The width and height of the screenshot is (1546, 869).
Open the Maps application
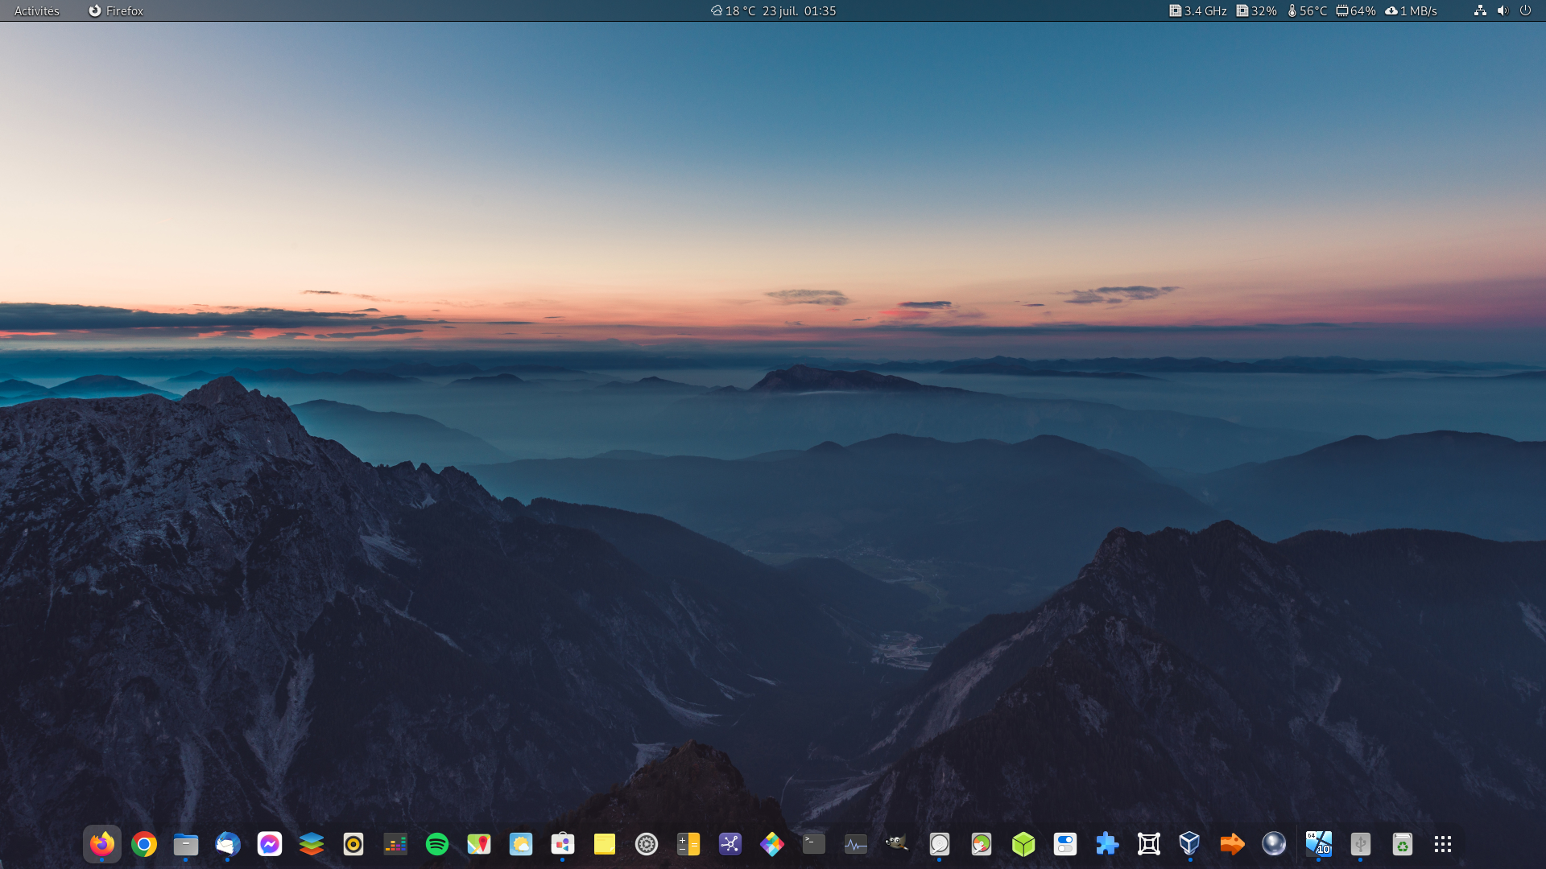(479, 844)
